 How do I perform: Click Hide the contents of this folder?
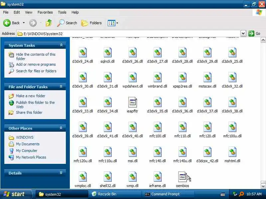(36, 56)
